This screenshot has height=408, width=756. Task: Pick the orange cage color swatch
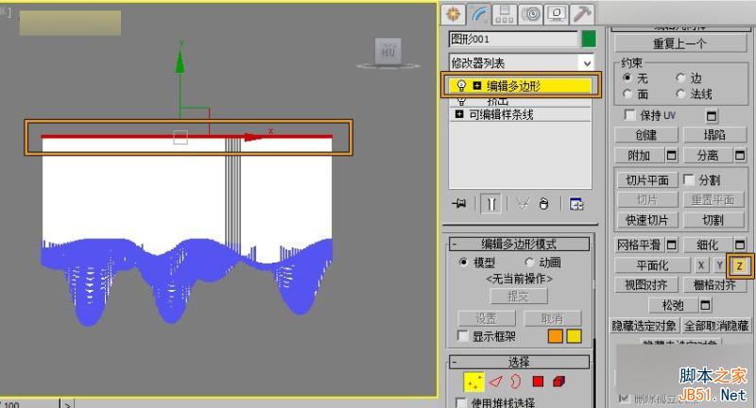click(x=556, y=336)
